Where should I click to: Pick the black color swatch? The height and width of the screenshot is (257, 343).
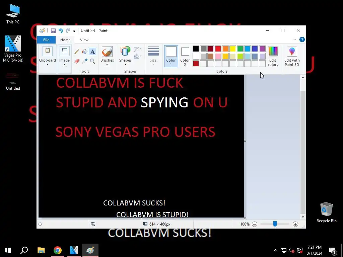point(196,49)
